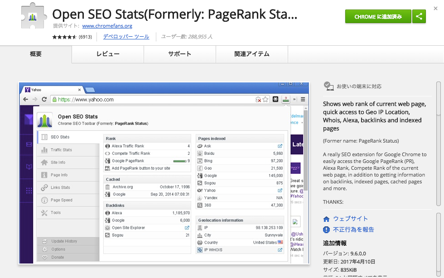The image size is (444, 278).
Task: Click Donate in the sidebar
Action: pyautogui.click(x=68, y=257)
